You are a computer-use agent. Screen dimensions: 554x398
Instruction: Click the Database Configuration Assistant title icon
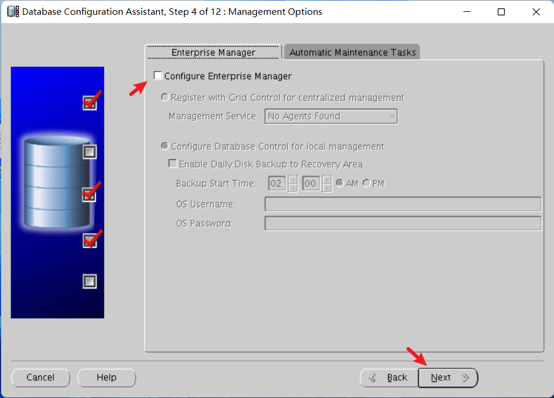tap(13, 11)
